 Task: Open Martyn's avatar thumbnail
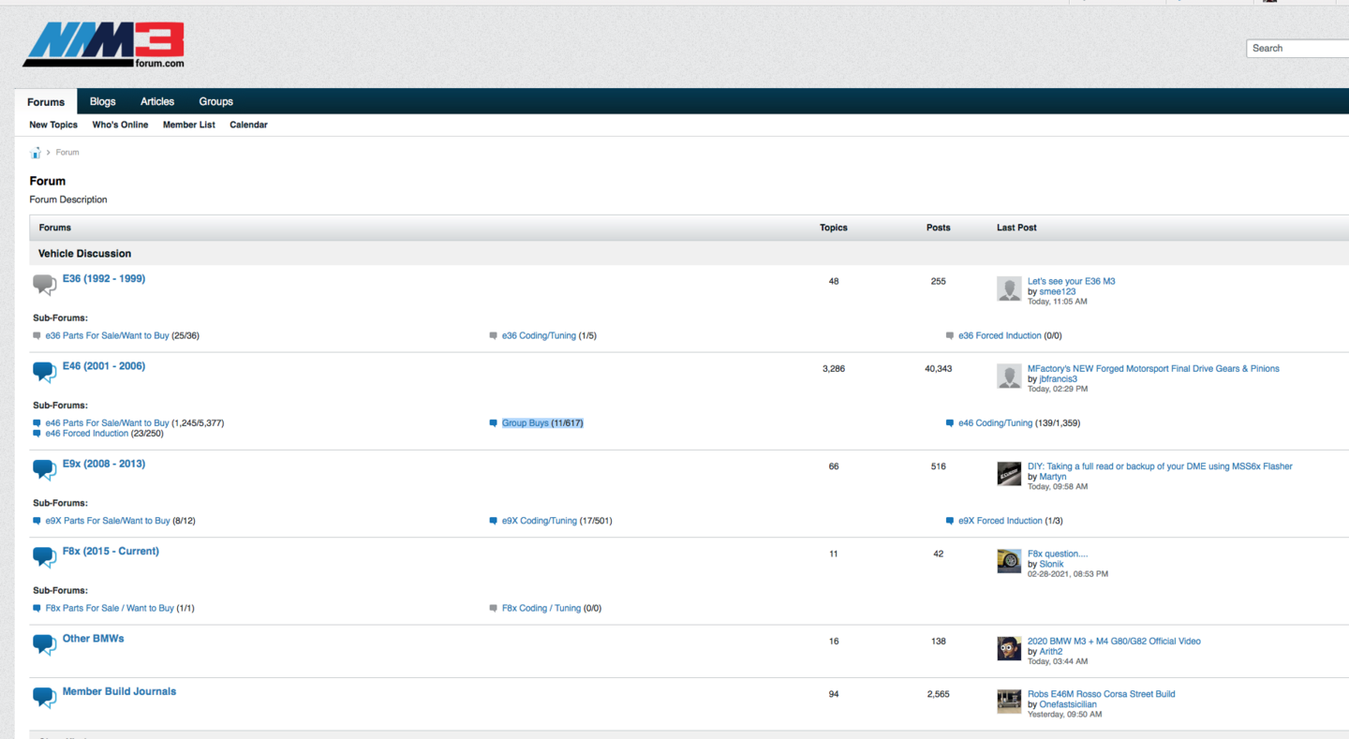1009,473
